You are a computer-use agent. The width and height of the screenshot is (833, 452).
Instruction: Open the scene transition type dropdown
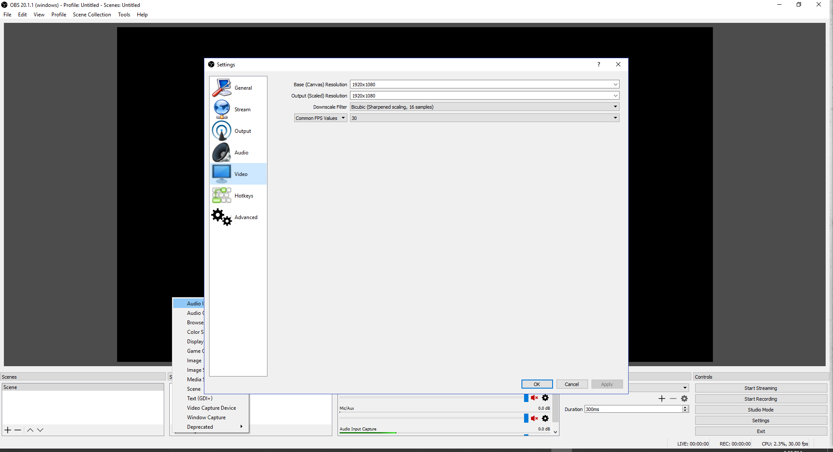(684, 388)
